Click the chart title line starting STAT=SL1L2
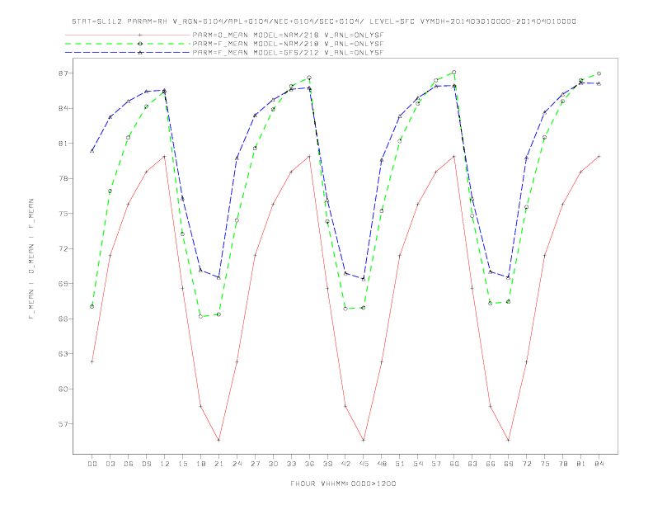653x505 pixels. pos(323,21)
